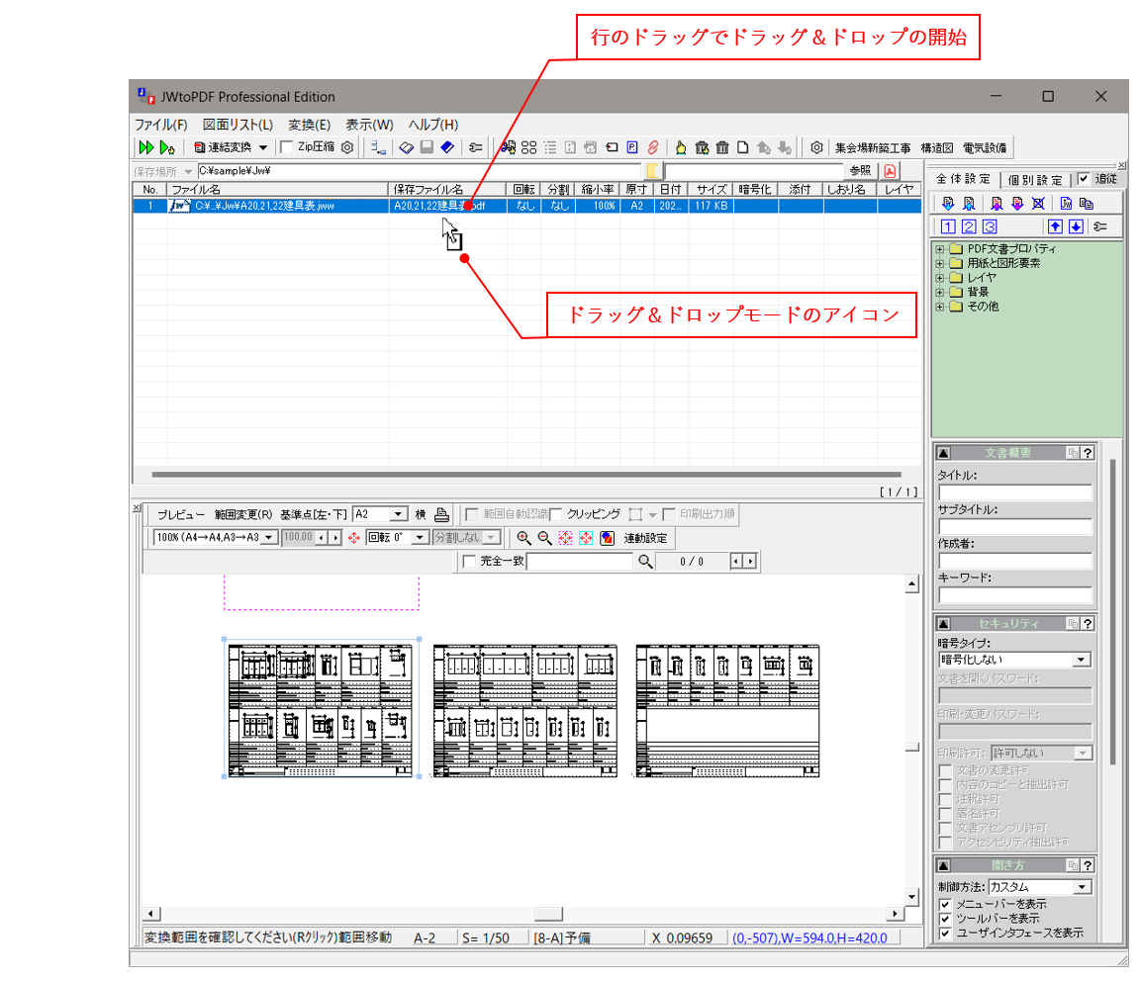Click the 参照 browse button

click(860, 170)
